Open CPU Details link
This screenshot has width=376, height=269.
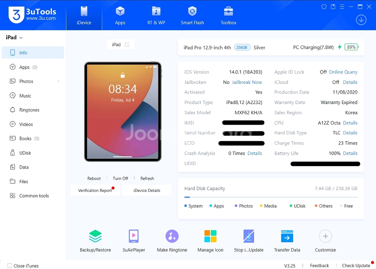pos(350,123)
